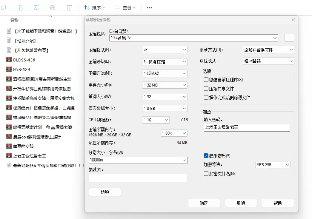Click the browse "..." button beside archive path

[289, 38]
